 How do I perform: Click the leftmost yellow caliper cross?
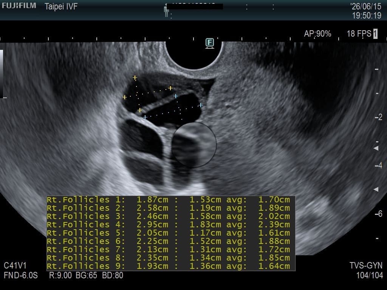coord(125,97)
